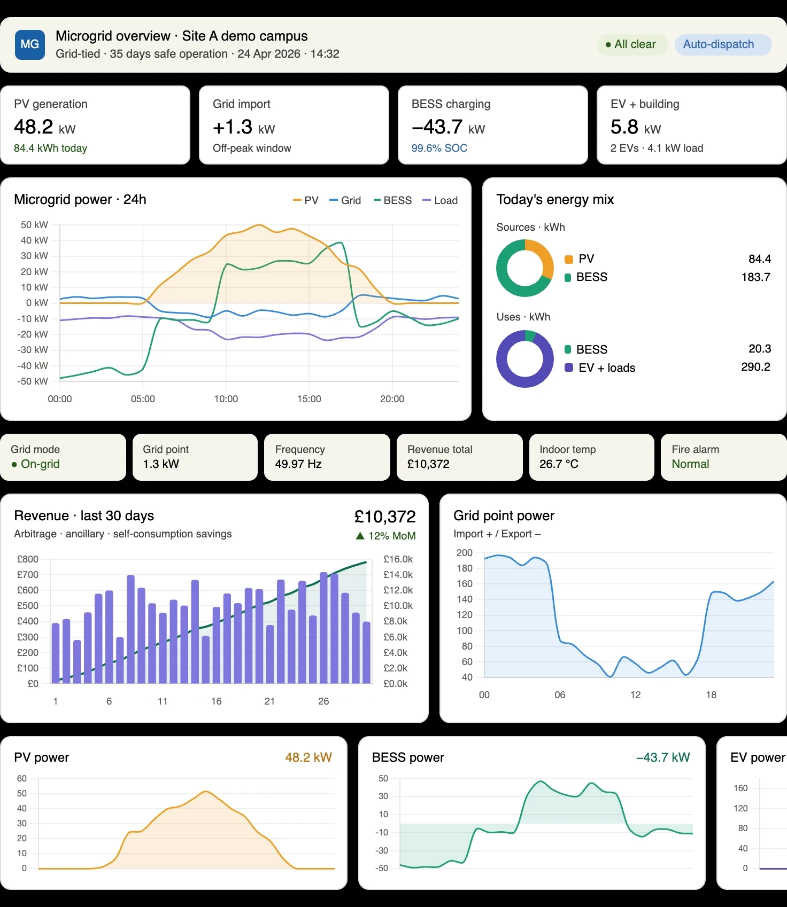This screenshot has width=787, height=907.
Task: Click the EV power chart title
Action: [x=758, y=757]
